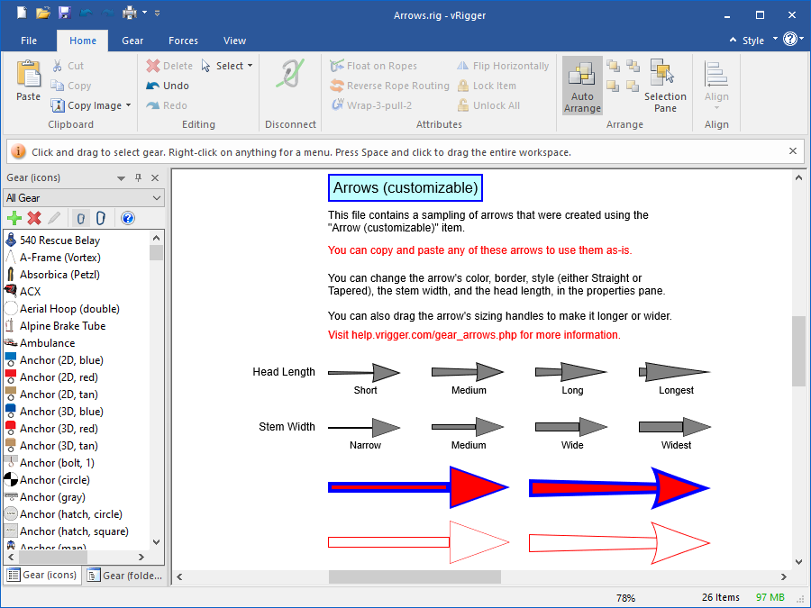Click the Undo button
The width and height of the screenshot is (811, 608).
(x=168, y=86)
